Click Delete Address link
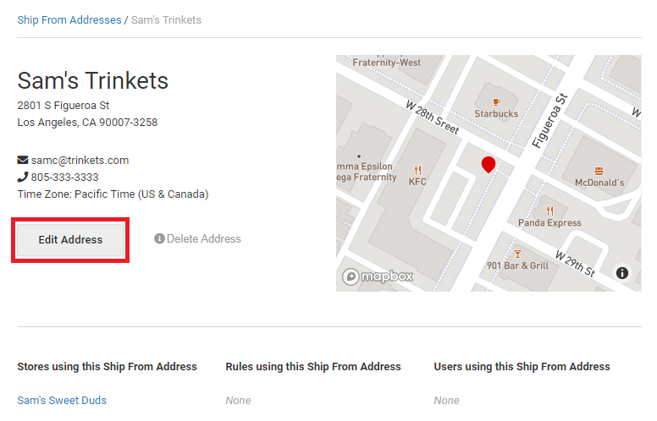Image resolution: width=657 pixels, height=421 pixels. (204, 239)
